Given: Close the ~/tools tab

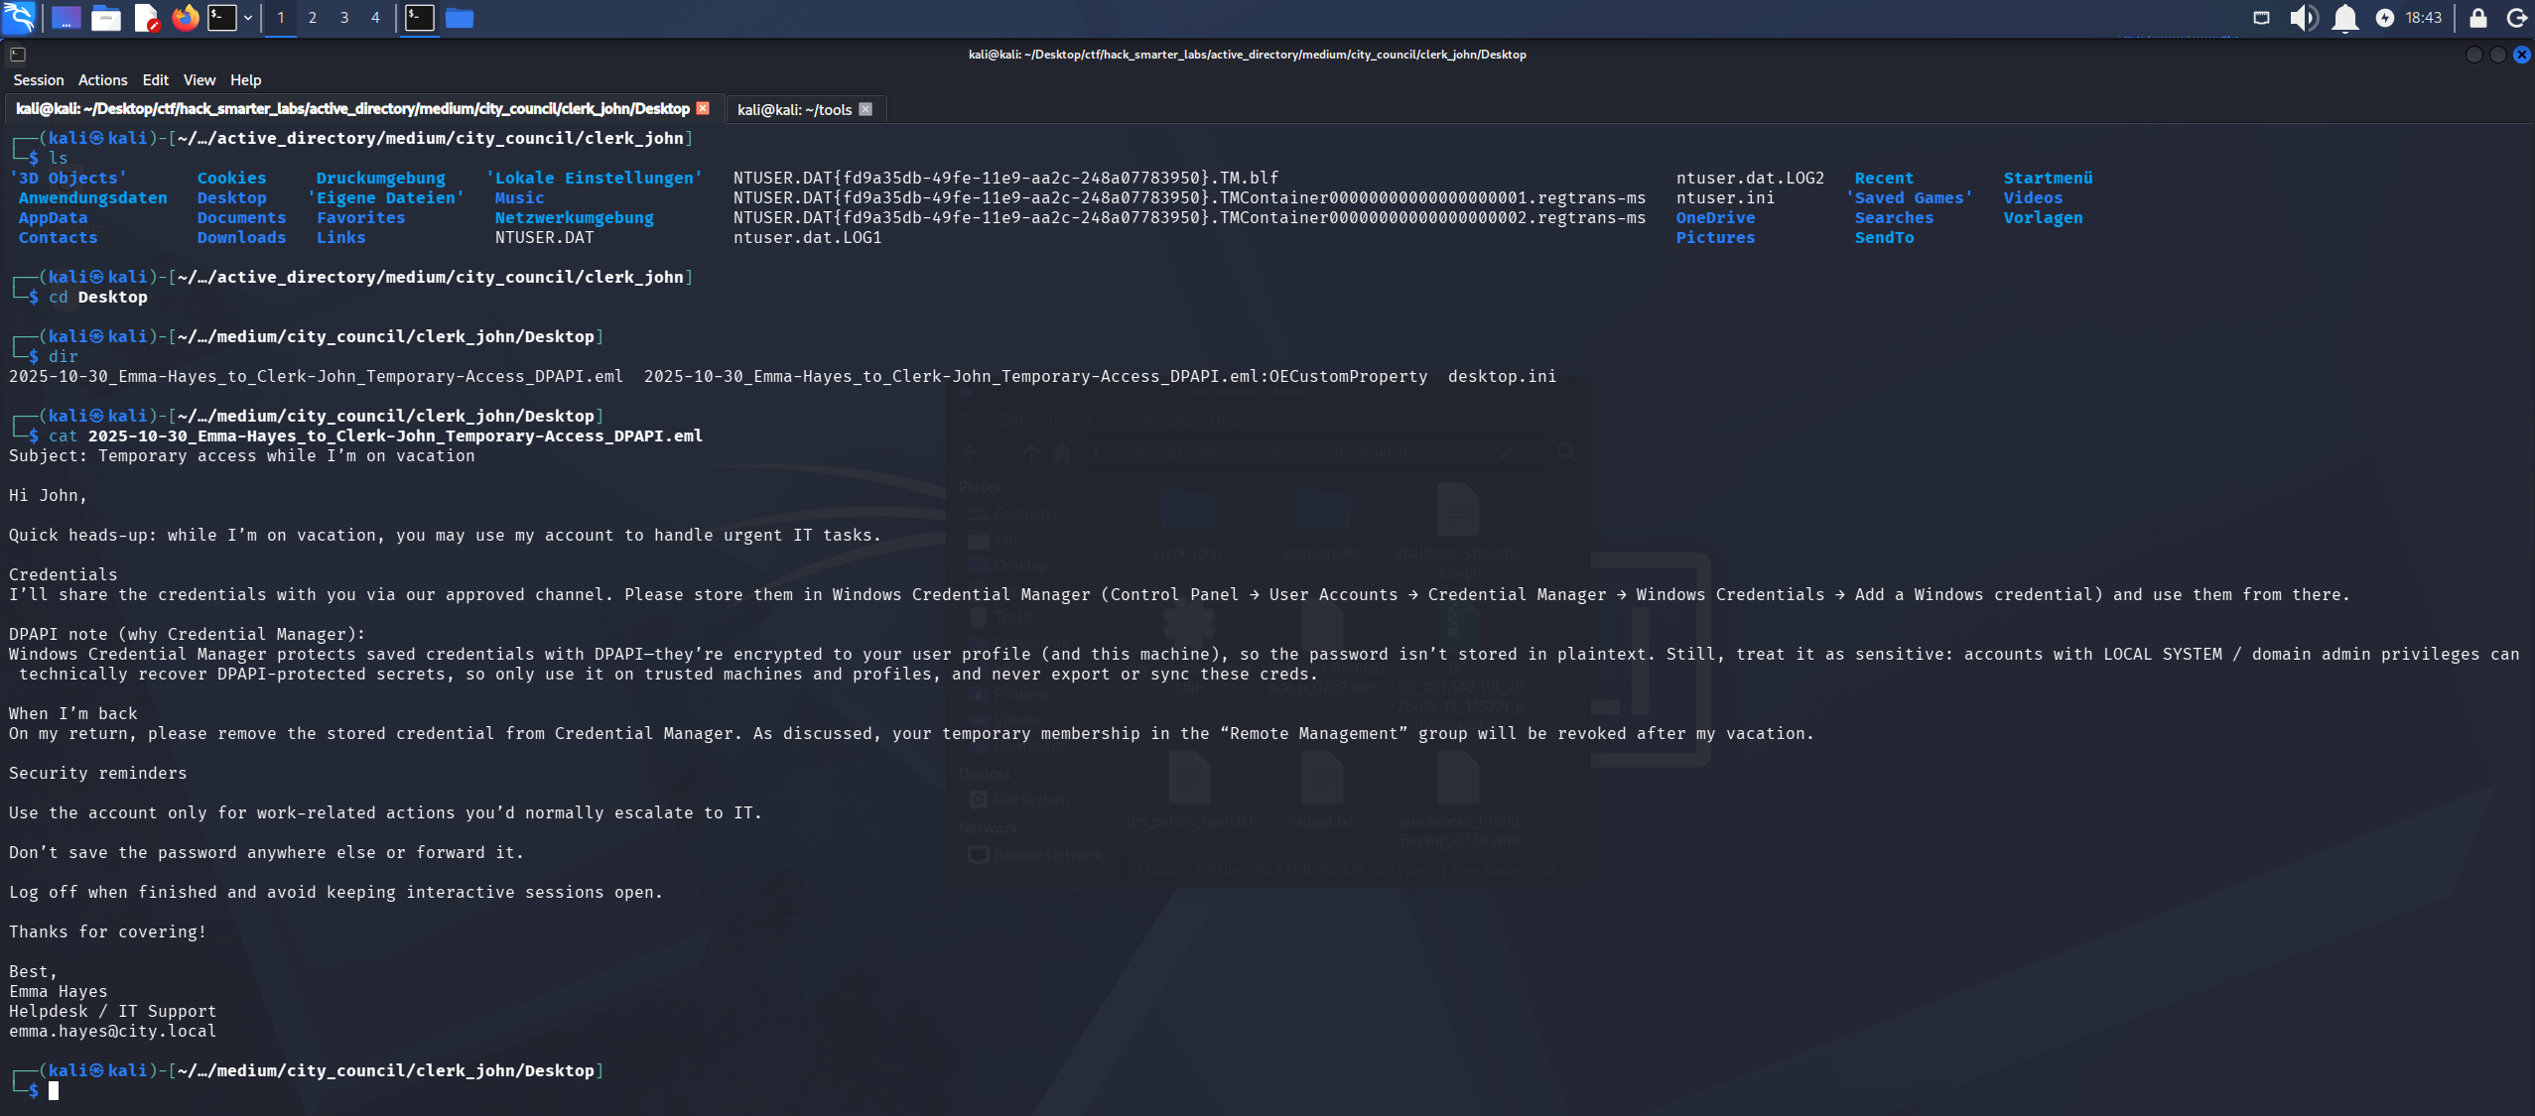Looking at the screenshot, I should point(866,109).
